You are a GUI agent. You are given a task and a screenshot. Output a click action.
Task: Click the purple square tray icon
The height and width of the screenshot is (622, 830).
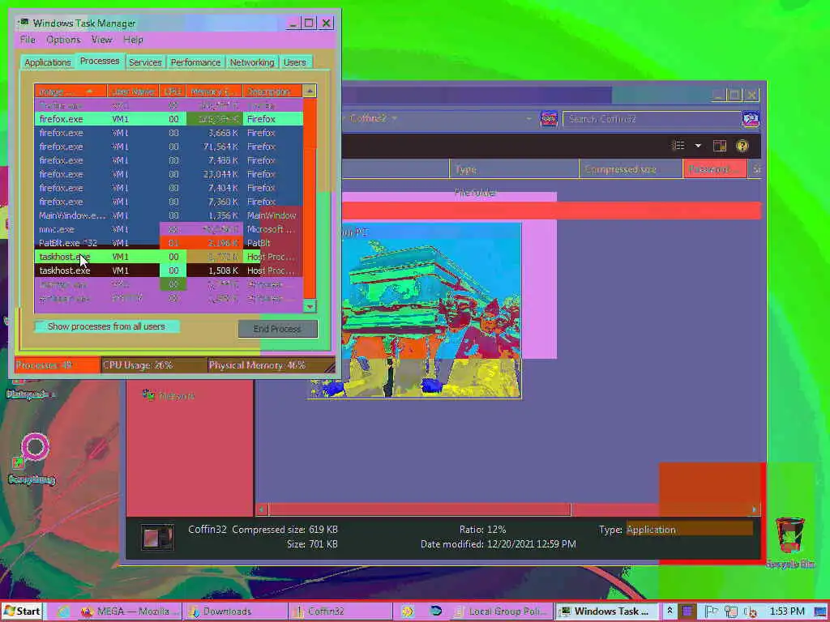pos(687,612)
